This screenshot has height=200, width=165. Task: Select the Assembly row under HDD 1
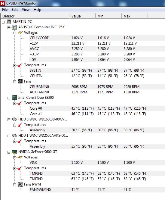point(97,146)
